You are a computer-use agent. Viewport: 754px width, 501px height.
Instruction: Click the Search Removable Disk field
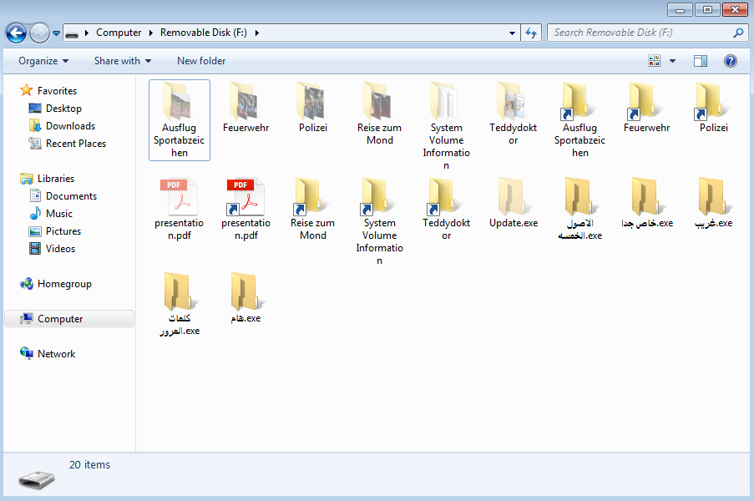(639, 33)
